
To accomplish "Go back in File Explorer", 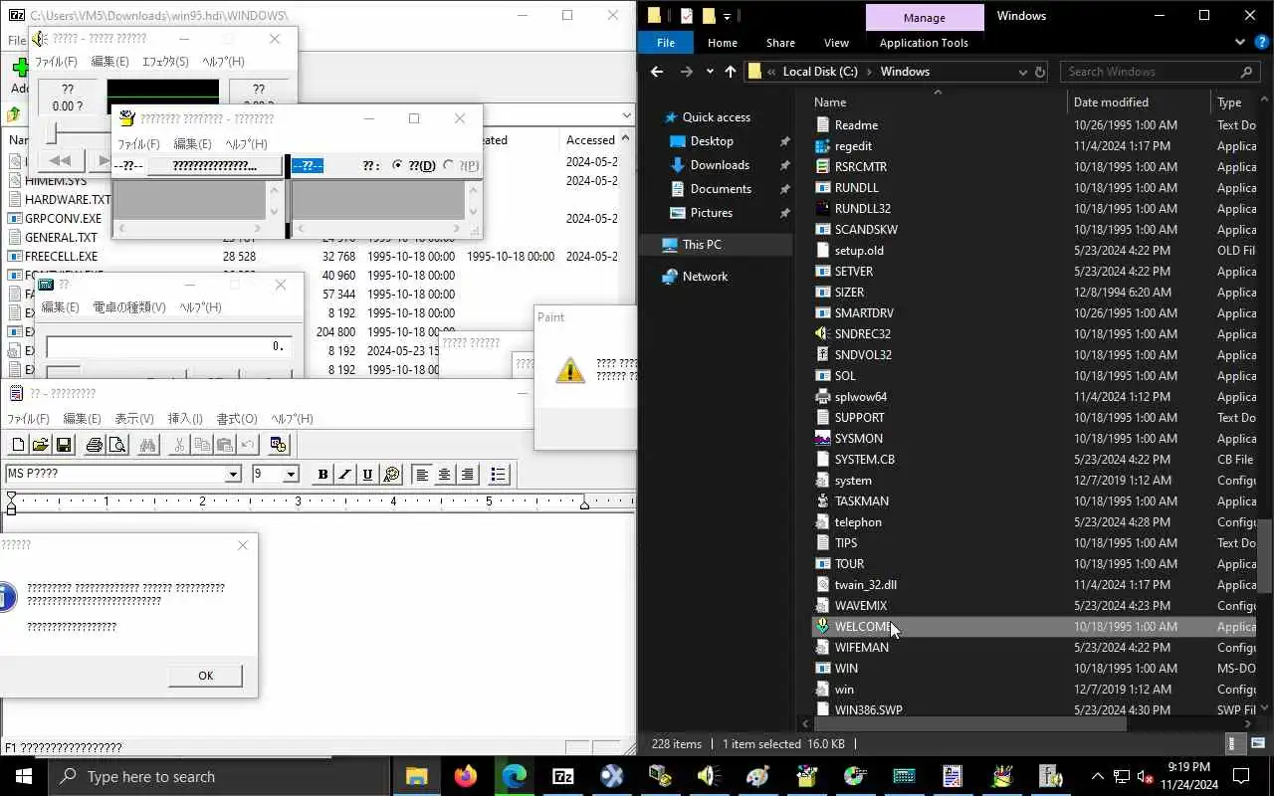I will [657, 72].
